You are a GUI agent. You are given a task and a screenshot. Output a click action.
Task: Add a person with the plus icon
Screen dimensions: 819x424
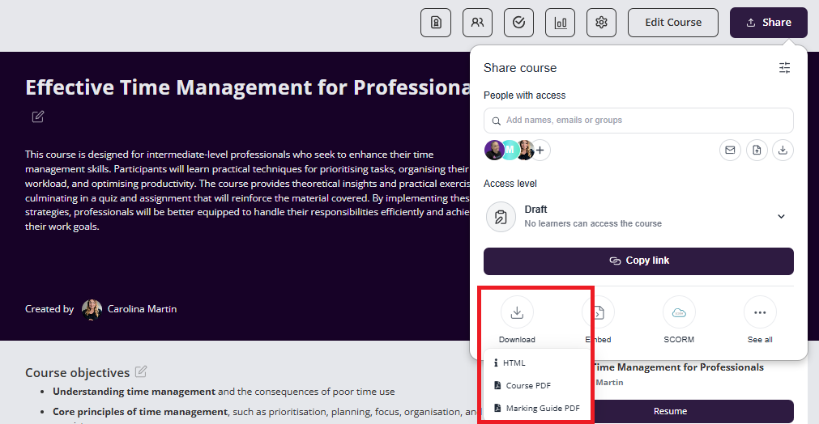tap(540, 151)
